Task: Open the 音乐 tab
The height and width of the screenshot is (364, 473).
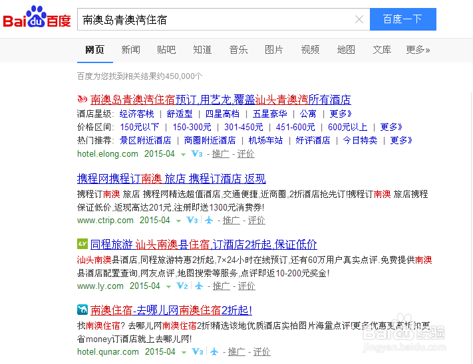Action: (238, 49)
